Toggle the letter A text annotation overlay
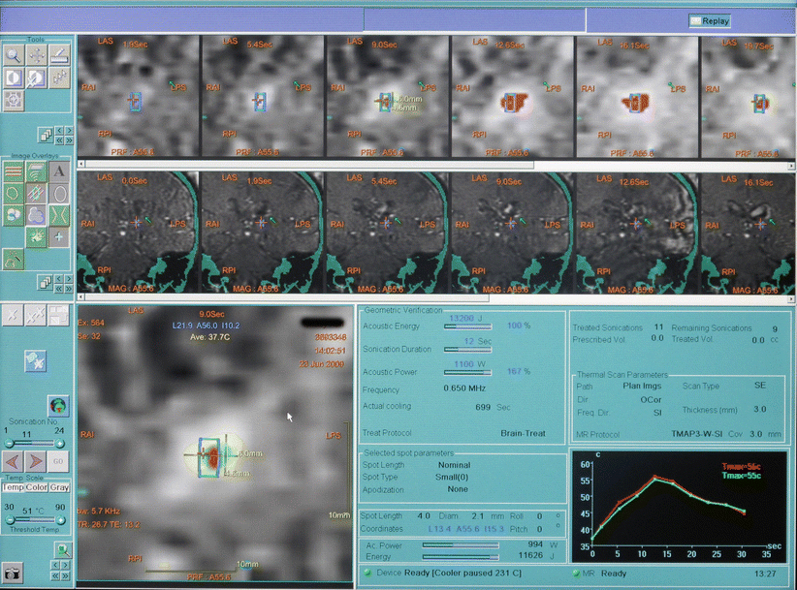 [x=59, y=171]
